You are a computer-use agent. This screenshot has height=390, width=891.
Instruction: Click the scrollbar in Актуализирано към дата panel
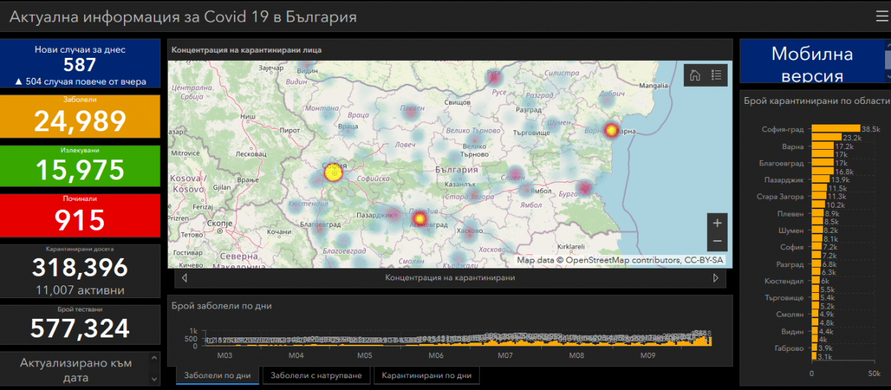[x=154, y=368]
